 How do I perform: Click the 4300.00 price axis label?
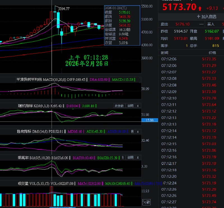pos(147,45)
